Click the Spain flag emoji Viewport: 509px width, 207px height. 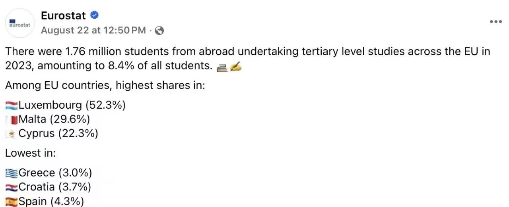point(12,201)
